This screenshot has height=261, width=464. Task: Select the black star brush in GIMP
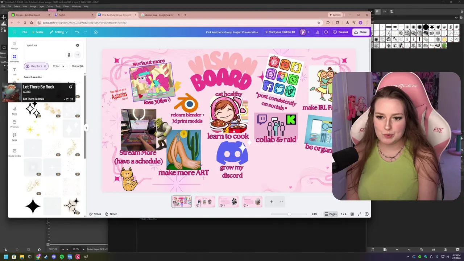coord(432,27)
